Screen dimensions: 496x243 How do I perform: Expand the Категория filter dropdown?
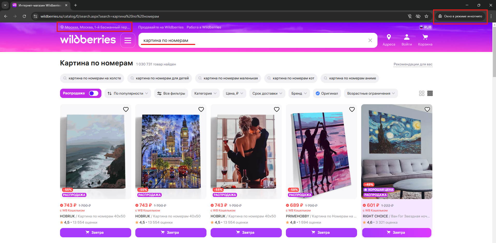205,93
